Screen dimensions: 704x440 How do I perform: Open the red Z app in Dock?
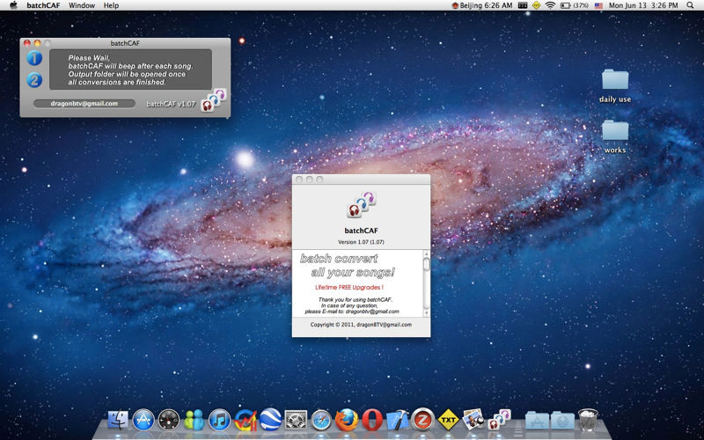point(423,420)
